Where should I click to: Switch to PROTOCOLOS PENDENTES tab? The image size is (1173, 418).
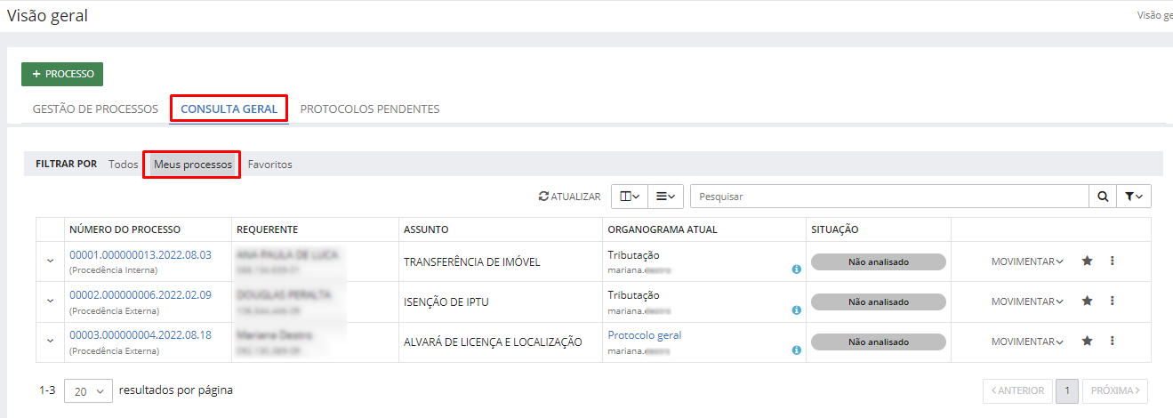coord(369,109)
